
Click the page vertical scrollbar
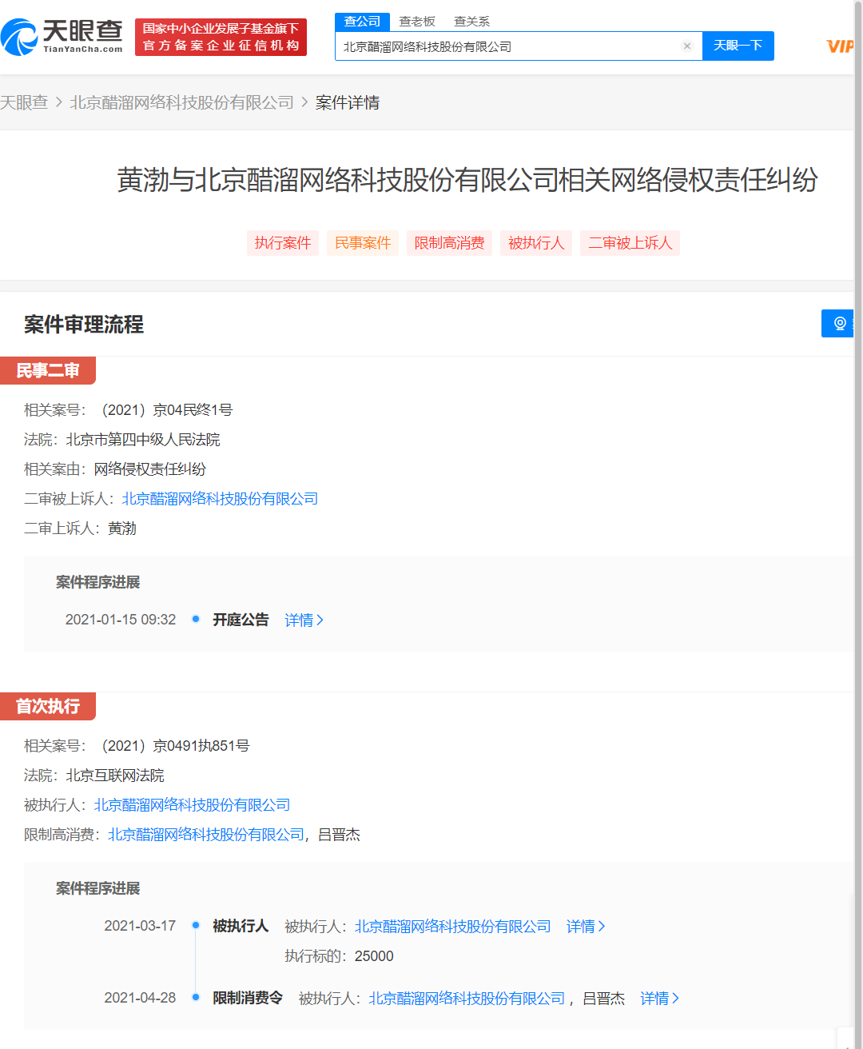[x=858, y=524]
